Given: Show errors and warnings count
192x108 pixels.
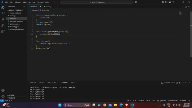Looking at the screenshot, I should 8,101.
